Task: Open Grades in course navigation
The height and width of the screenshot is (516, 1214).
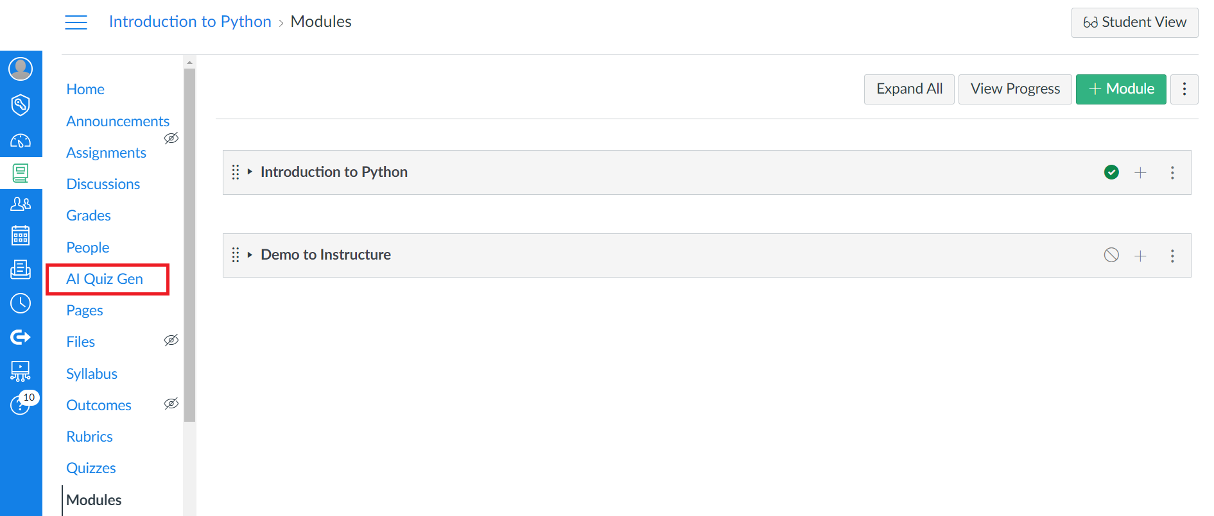Action: 89,215
